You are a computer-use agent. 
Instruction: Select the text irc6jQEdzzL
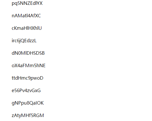tap(24, 41)
